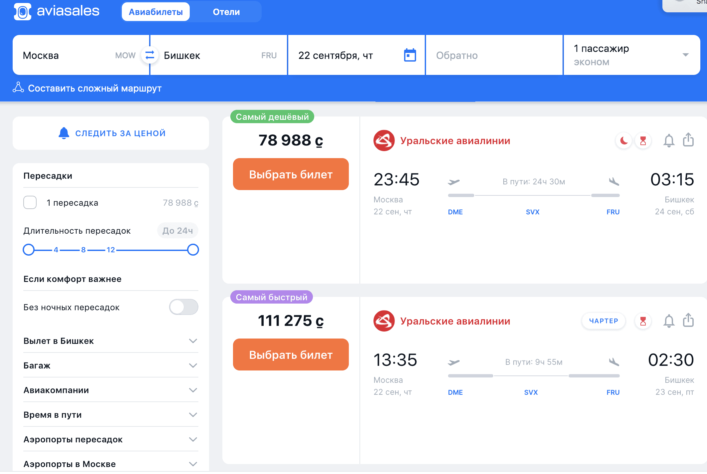The height and width of the screenshot is (474, 707).
Task: Click takeoff plane icon on 13:35 flight
Action: [454, 362]
